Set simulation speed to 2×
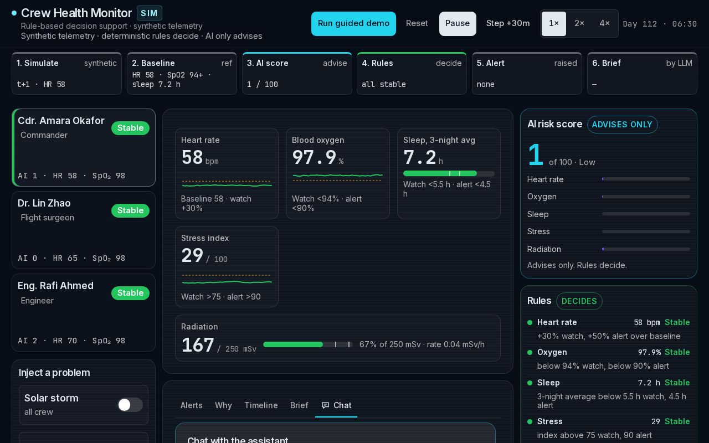 click(579, 23)
